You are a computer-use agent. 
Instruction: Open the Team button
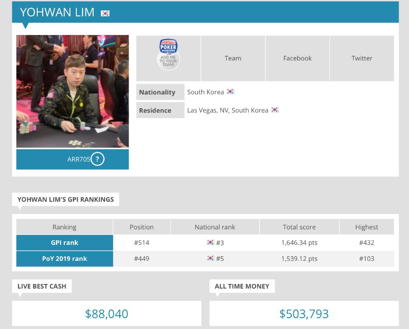click(x=233, y=58)
